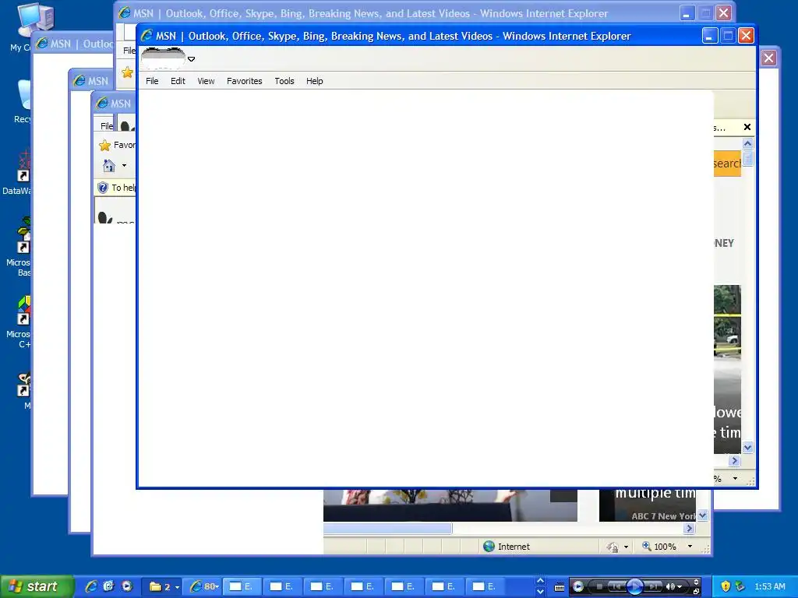Expand the address dropdown arrow below the front window title bar

[x=192, y=59]
